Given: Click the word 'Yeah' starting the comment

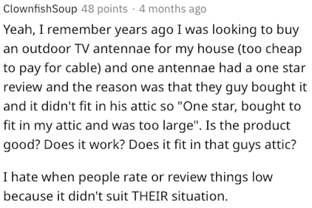Looking at the screenshot, I should pyautogui.click(x=19, y=30).
